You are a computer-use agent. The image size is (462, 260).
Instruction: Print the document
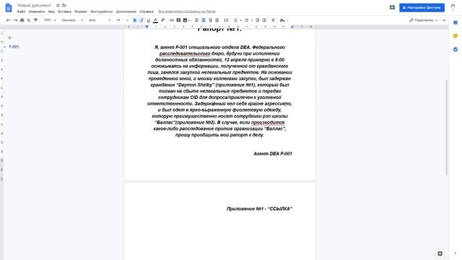click(22, 20)
